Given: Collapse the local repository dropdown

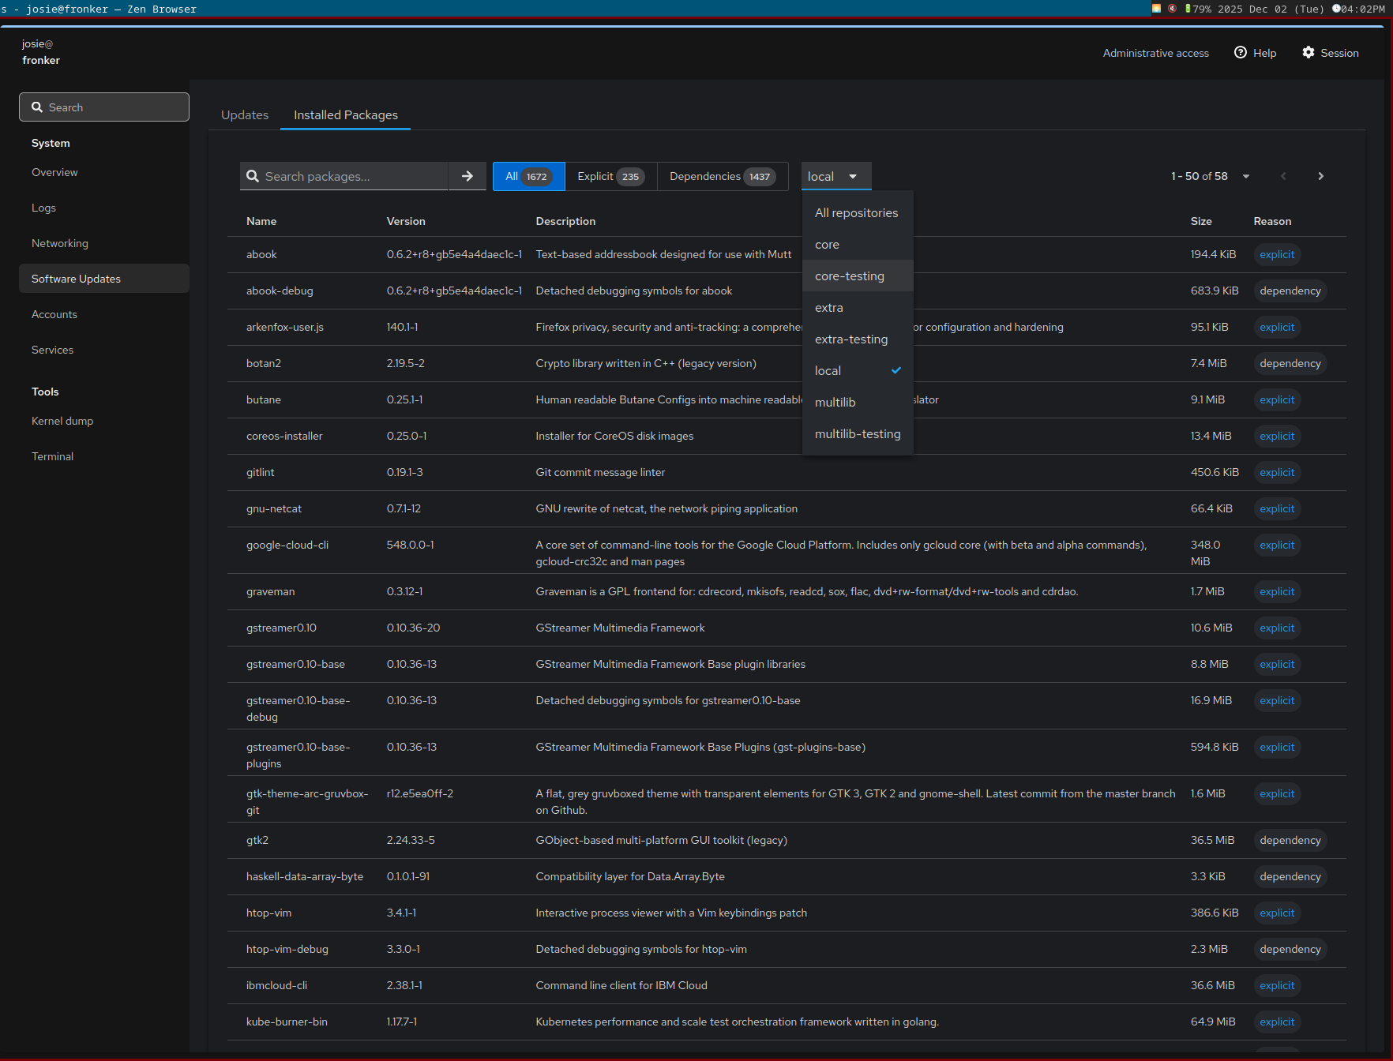Looking at the screenshot, I should coord(835,176).
